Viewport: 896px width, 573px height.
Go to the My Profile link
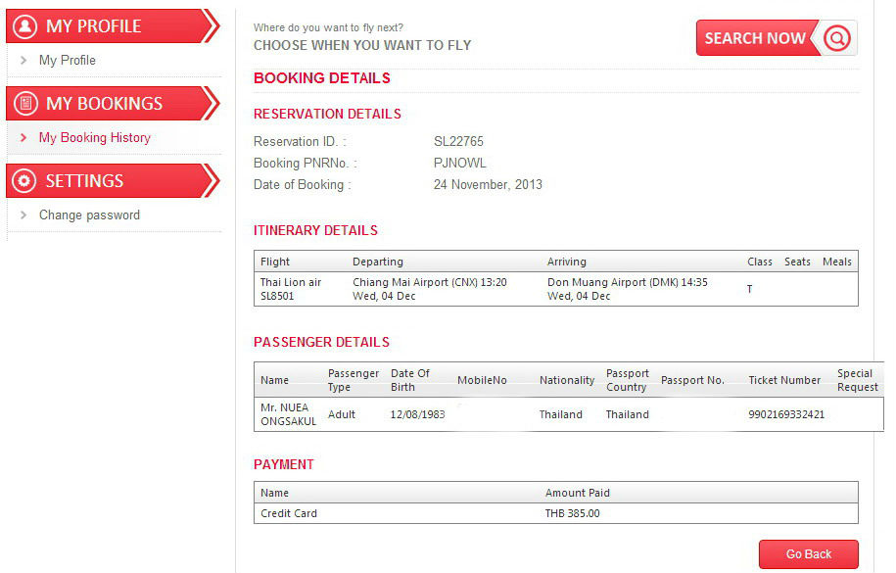click(67, 61)
